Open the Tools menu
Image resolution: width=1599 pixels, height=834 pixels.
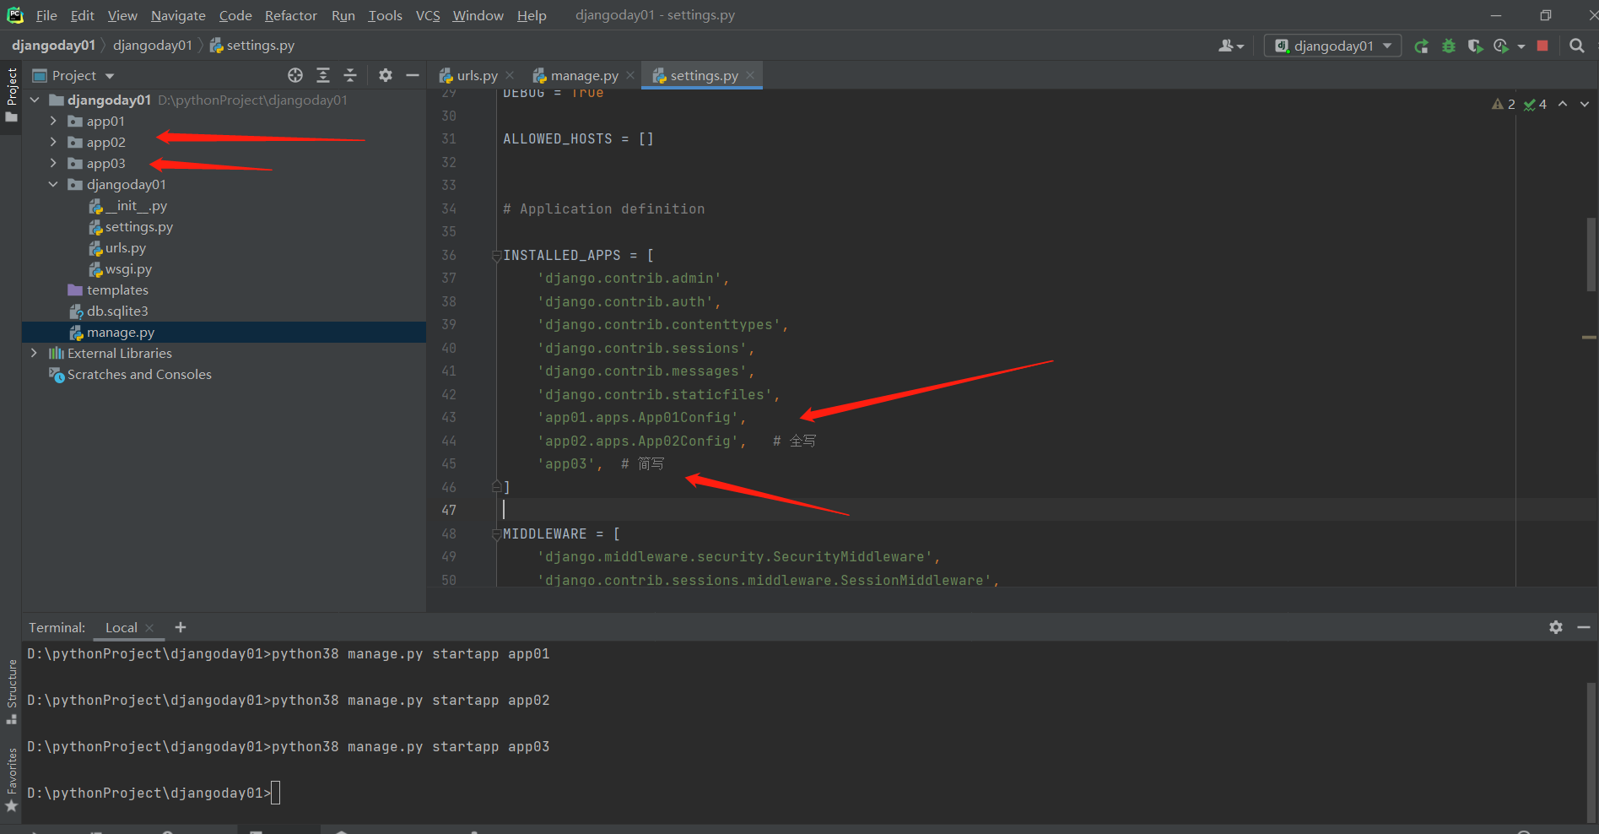pyautogui.click(x=385, y=15)
